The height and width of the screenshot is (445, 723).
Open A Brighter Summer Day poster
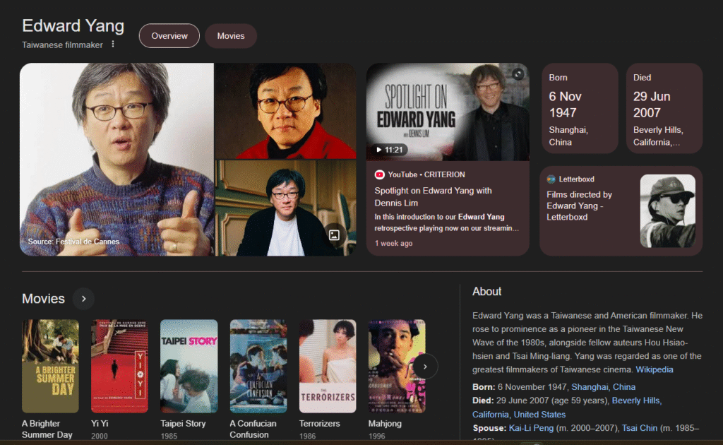coord(50,366)
